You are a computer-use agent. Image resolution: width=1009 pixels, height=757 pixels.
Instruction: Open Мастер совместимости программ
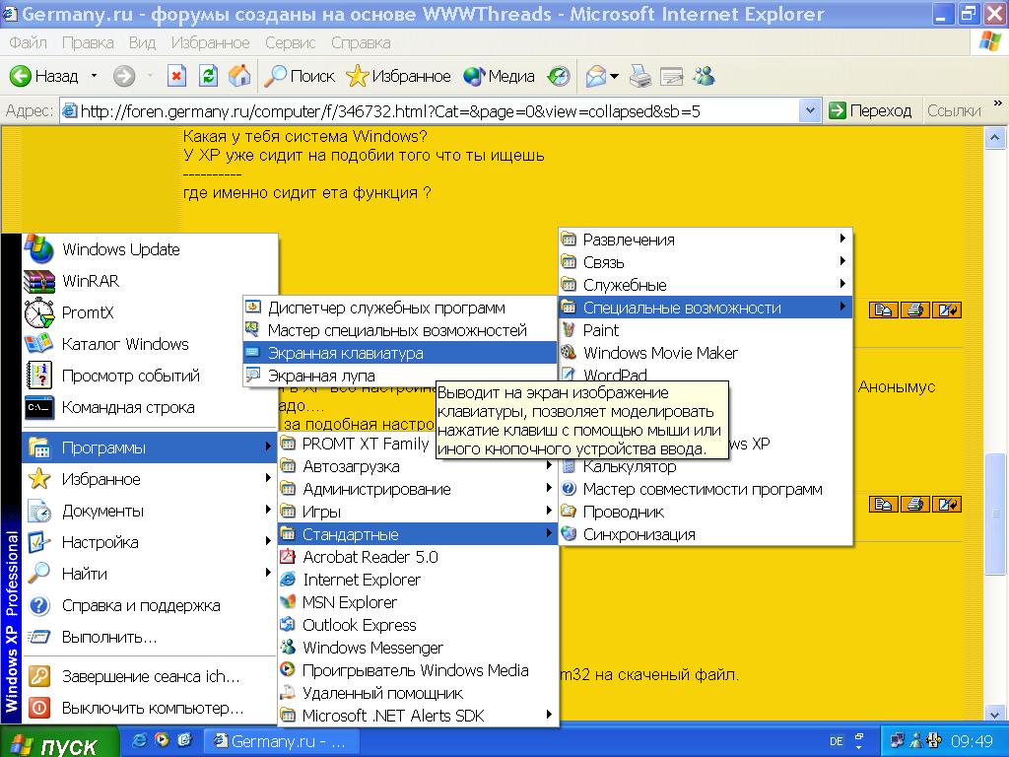coord(706,489)
